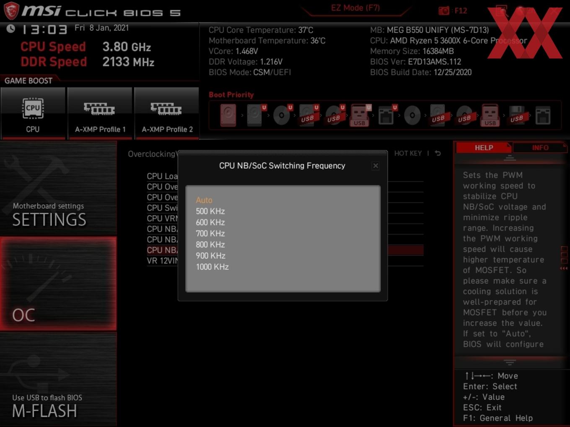
Task: Switch to EZ Mode (F7)
Action: (x=355, y=8)
